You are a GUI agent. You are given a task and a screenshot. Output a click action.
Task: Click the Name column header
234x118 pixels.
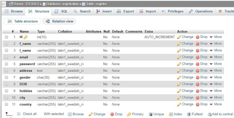coord(24,31)
